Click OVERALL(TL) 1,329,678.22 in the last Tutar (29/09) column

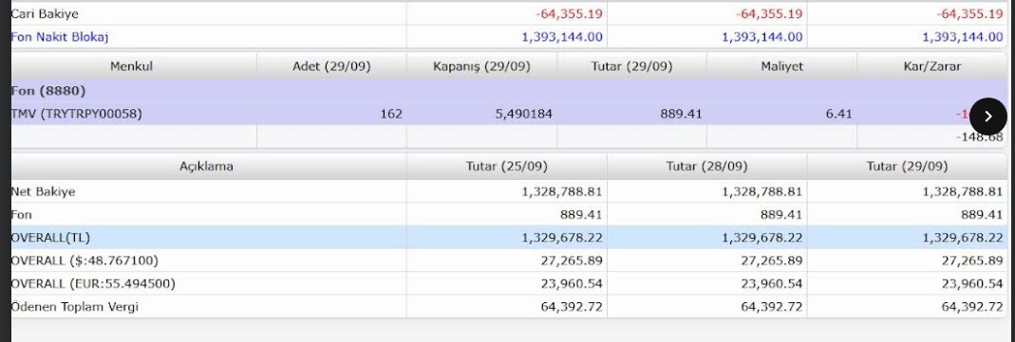963,238
